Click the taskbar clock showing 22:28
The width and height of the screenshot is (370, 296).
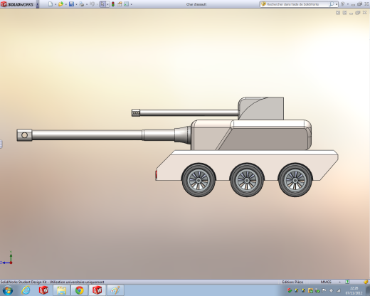(x=354, y=290)
